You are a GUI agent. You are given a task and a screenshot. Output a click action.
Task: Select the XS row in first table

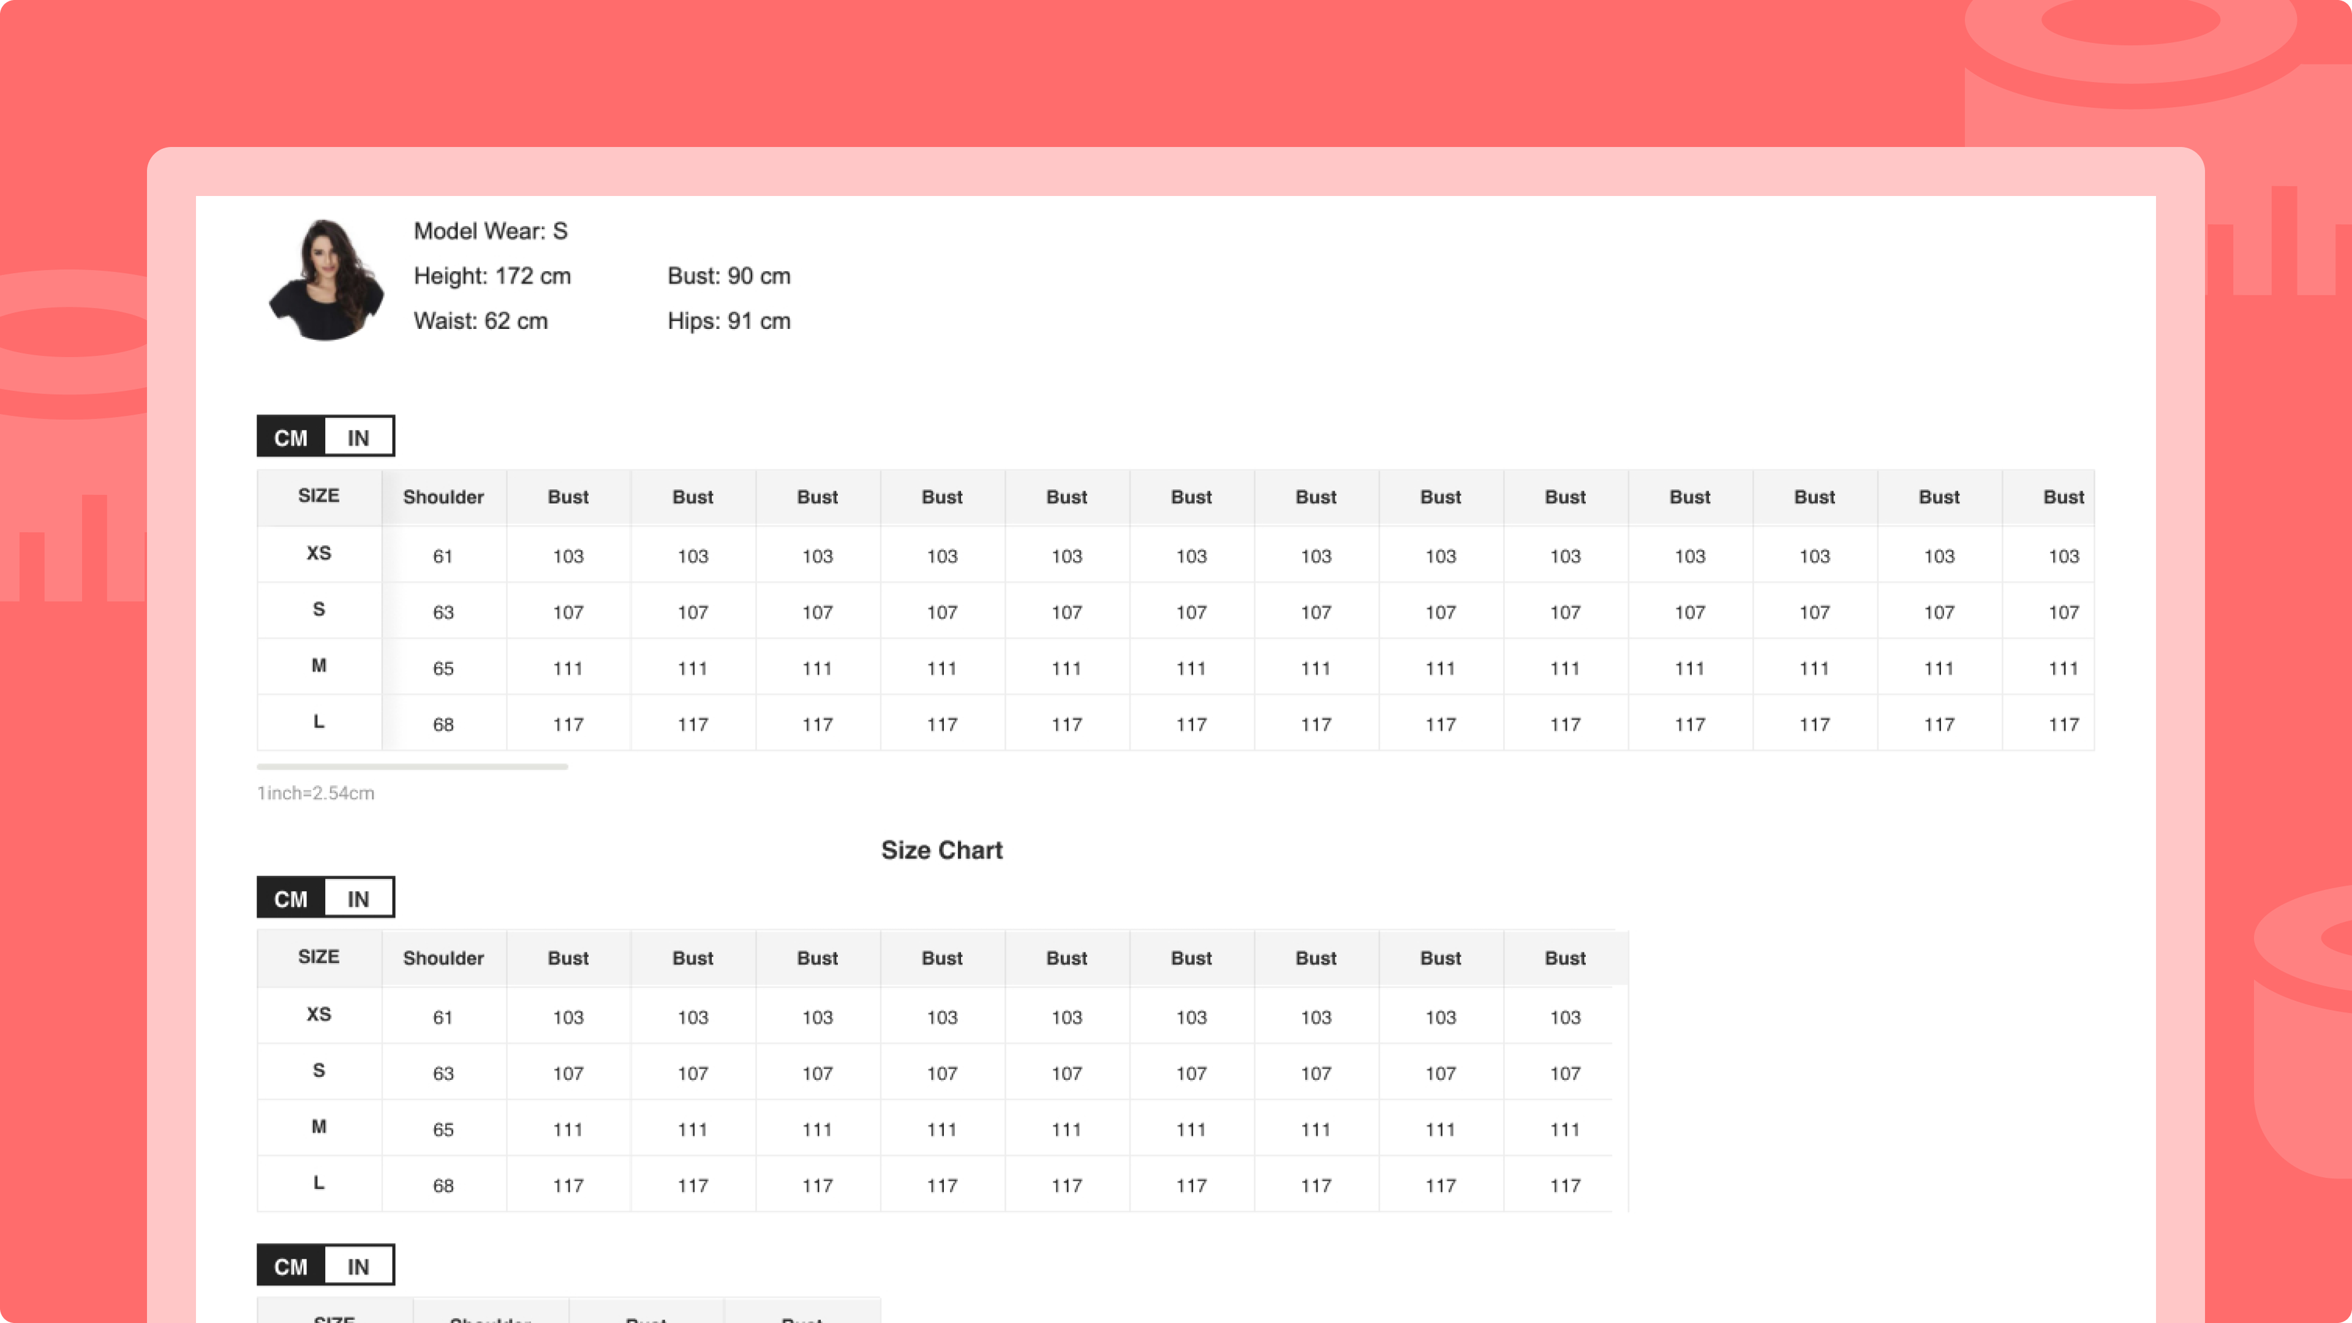pos(318,553)
